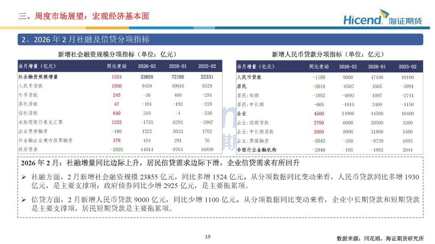Screen dimensions: 435x244
Task: Click value 245 in the 外币贷款 row
Action: coord(117,95)
